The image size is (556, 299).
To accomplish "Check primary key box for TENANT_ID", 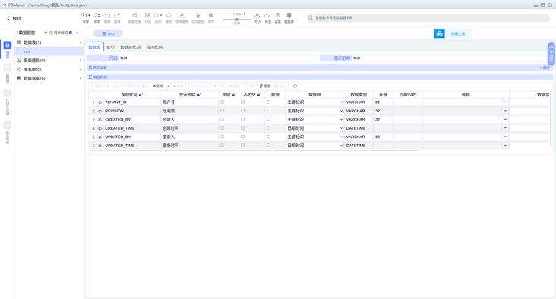I will [223, 102].
